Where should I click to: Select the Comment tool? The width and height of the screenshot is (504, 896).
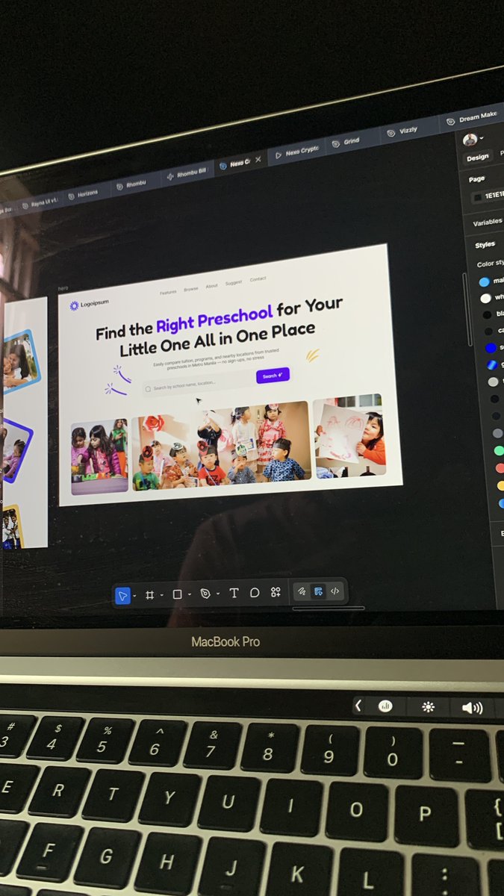pyautogui.click(x=255, y=592)
